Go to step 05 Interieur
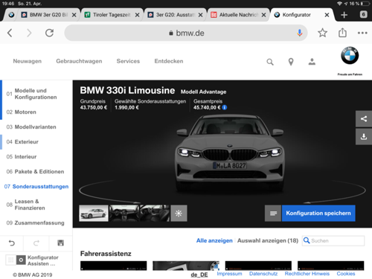The height and width of the screenshot is (279, 372). (x=22, y=157)
